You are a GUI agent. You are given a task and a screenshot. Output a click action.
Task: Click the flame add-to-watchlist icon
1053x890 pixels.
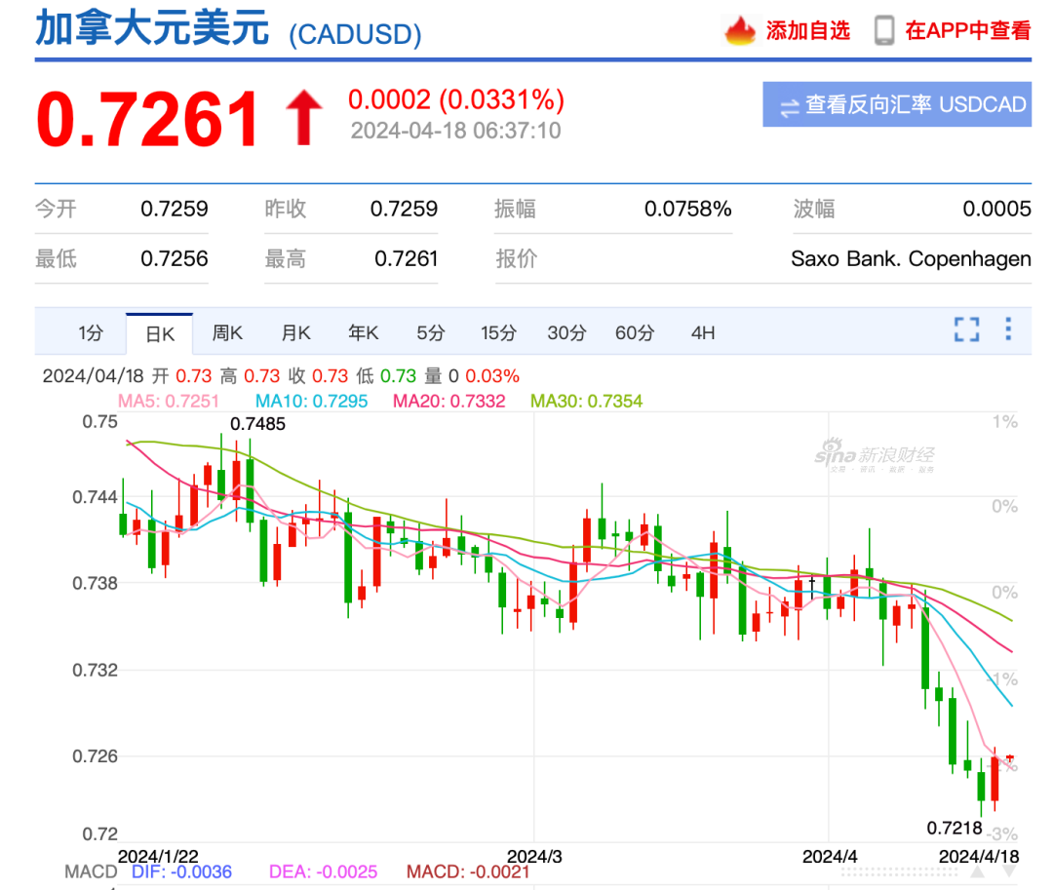coord(740,30)
